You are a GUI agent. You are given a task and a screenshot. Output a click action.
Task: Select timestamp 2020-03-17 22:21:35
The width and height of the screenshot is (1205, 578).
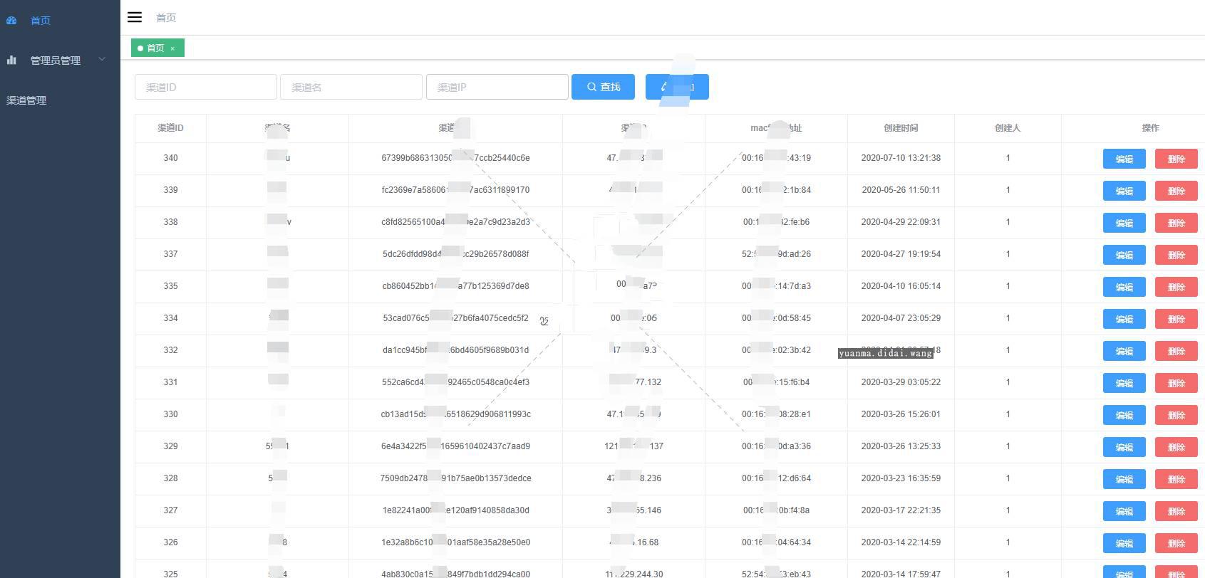(901, 510)
